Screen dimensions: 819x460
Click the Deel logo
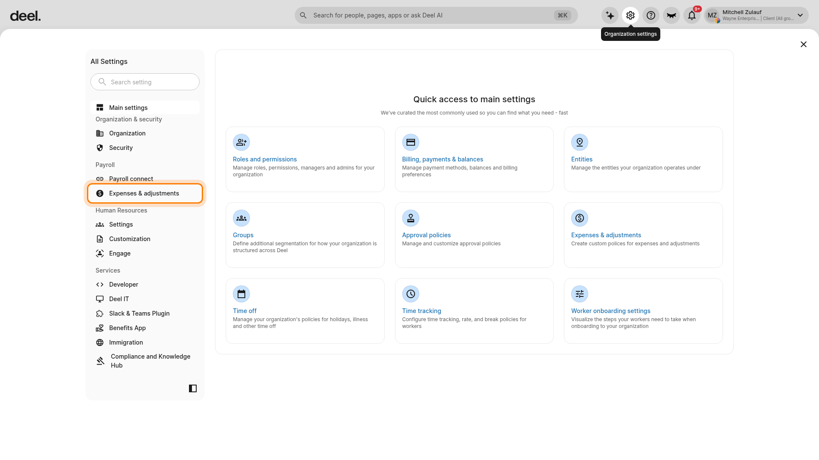[x=26, y=16]
